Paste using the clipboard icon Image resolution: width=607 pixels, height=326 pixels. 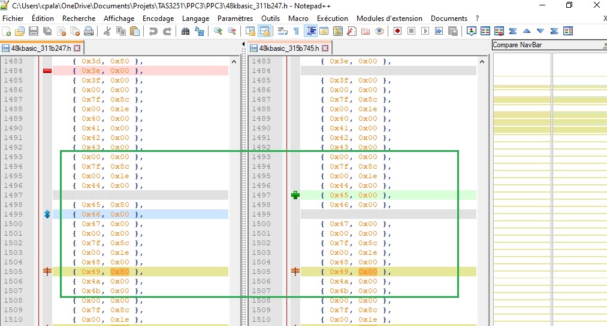135,31
